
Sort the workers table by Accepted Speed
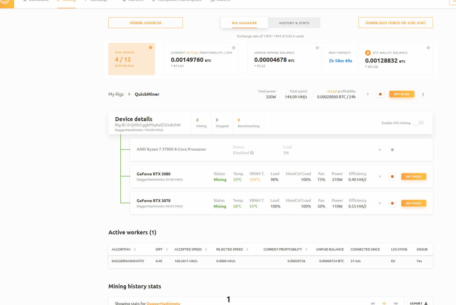point(206,249)
